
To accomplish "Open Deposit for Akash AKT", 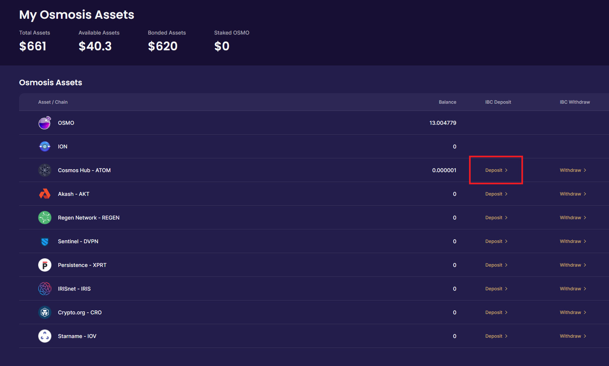I will pyautogui.click(x=496, y=194).
